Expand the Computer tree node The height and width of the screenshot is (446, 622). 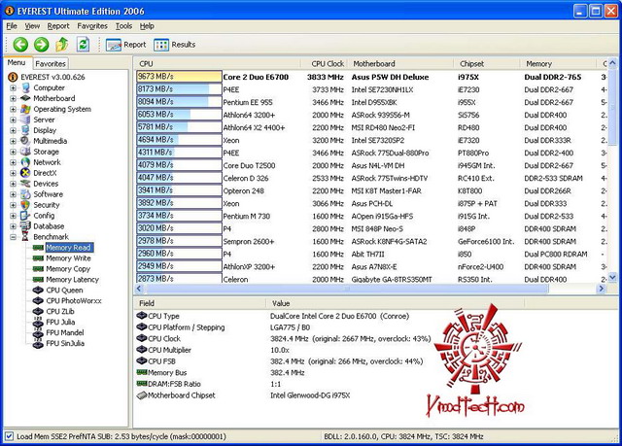pos(13,88)
